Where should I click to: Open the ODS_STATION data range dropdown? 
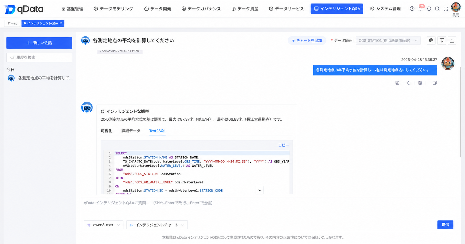(x=388, y=40)
